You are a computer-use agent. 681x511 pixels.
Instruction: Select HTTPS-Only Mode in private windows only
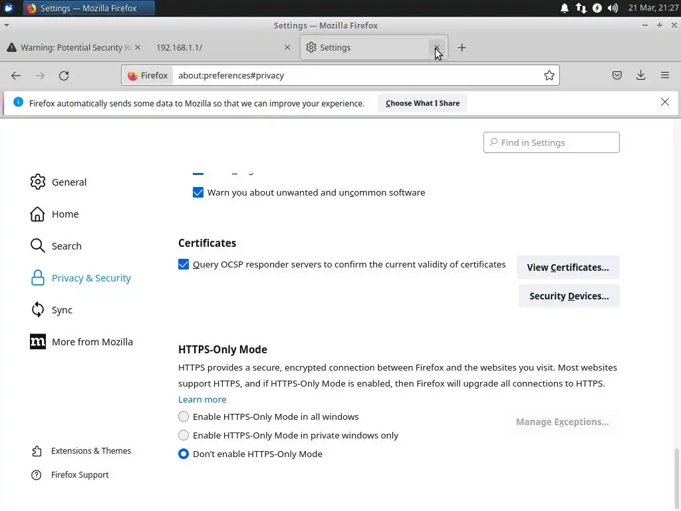pyautogui.click(x=184, y=435)
